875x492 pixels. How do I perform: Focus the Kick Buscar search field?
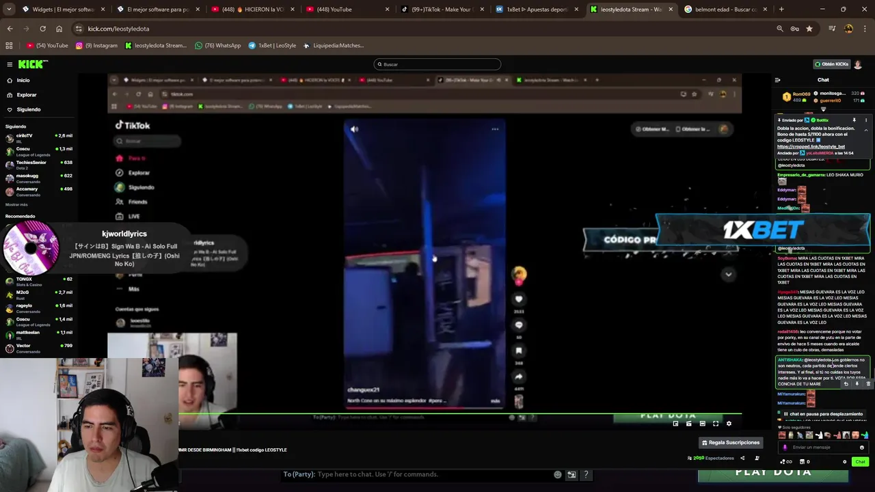pyautogui.click(x=437, y=64)
